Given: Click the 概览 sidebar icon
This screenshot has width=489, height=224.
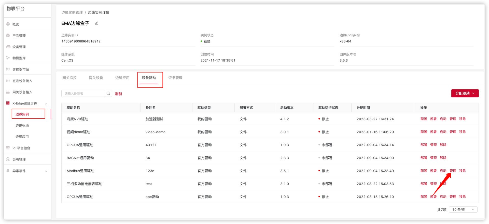Looking at the screenshot, I should pyautogui.click(x=8, y=24).
